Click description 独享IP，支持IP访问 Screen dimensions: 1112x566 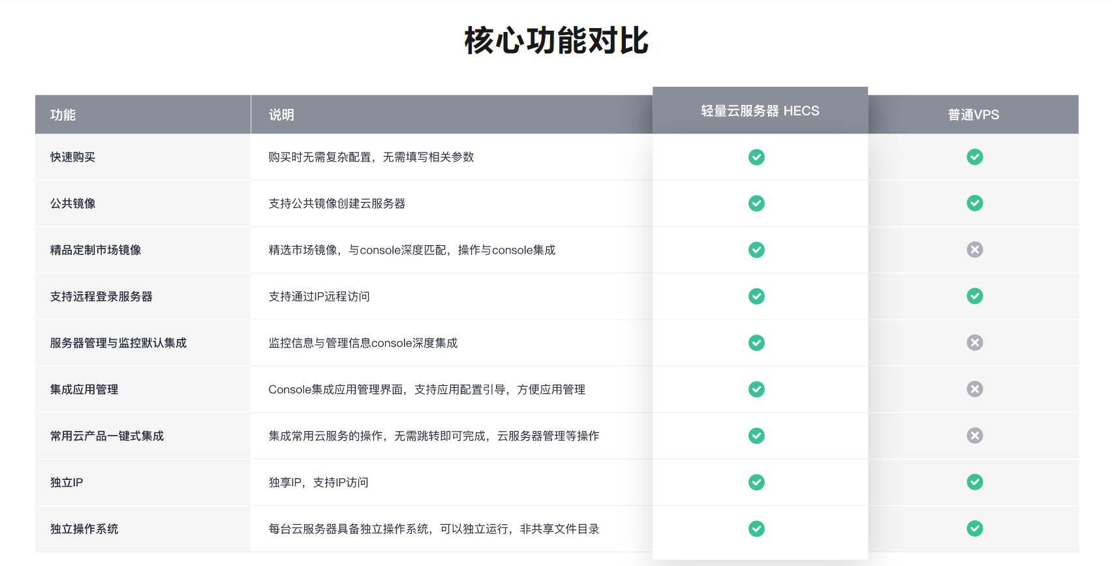318,483
